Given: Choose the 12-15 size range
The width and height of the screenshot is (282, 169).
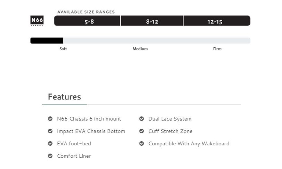Looking at the screenshot, I should point(217,21).
